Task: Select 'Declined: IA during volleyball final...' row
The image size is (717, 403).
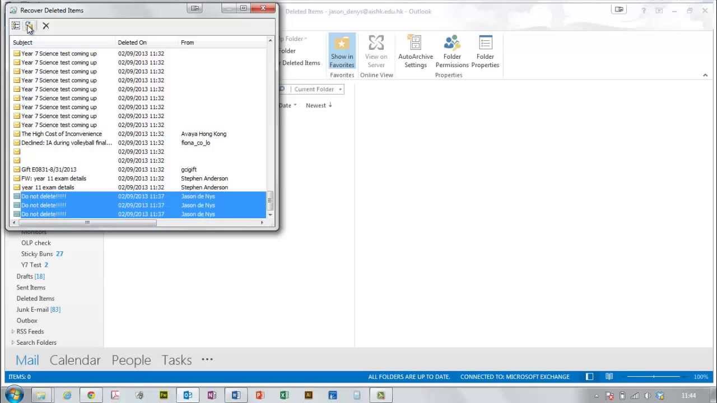Action: point(139,143)
